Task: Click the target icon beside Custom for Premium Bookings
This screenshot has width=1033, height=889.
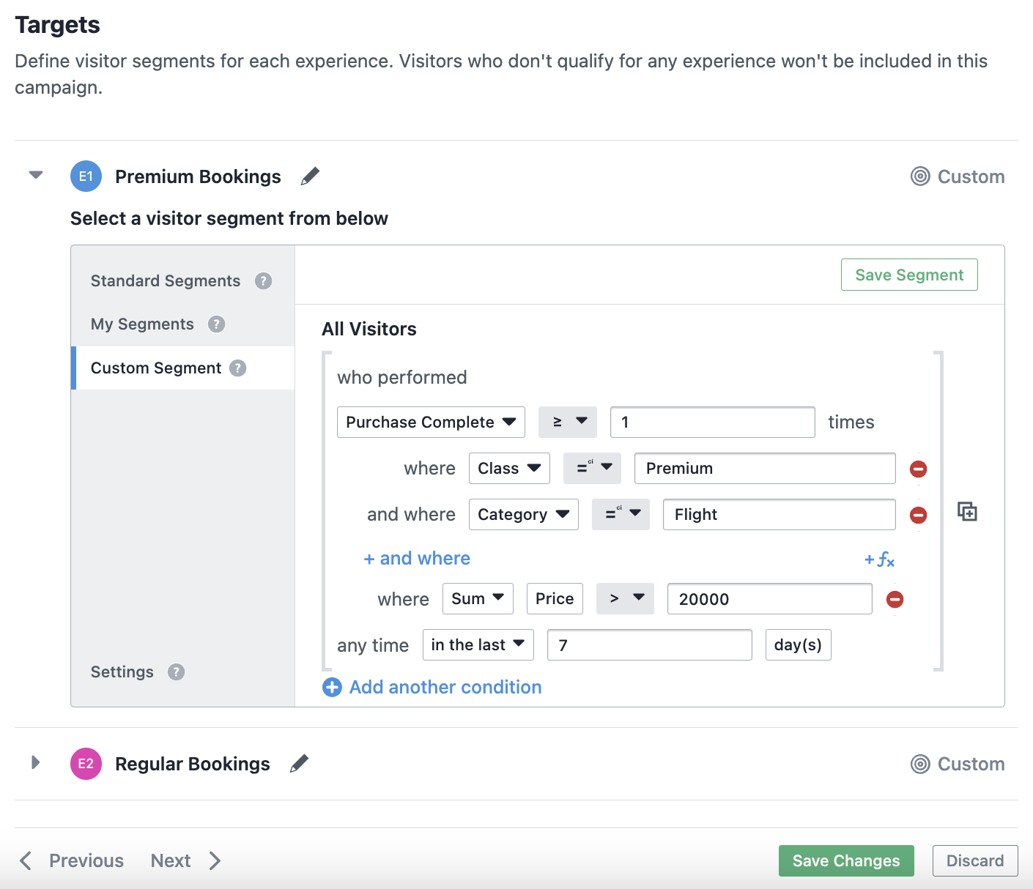Action: click(x=920, y=176)
